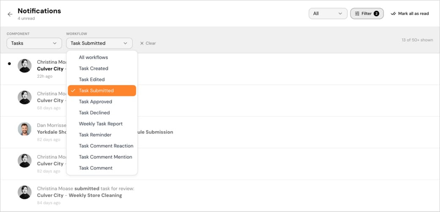The image size is (440, 212).
Task: Select Task Created workflow
Action: 102,69
